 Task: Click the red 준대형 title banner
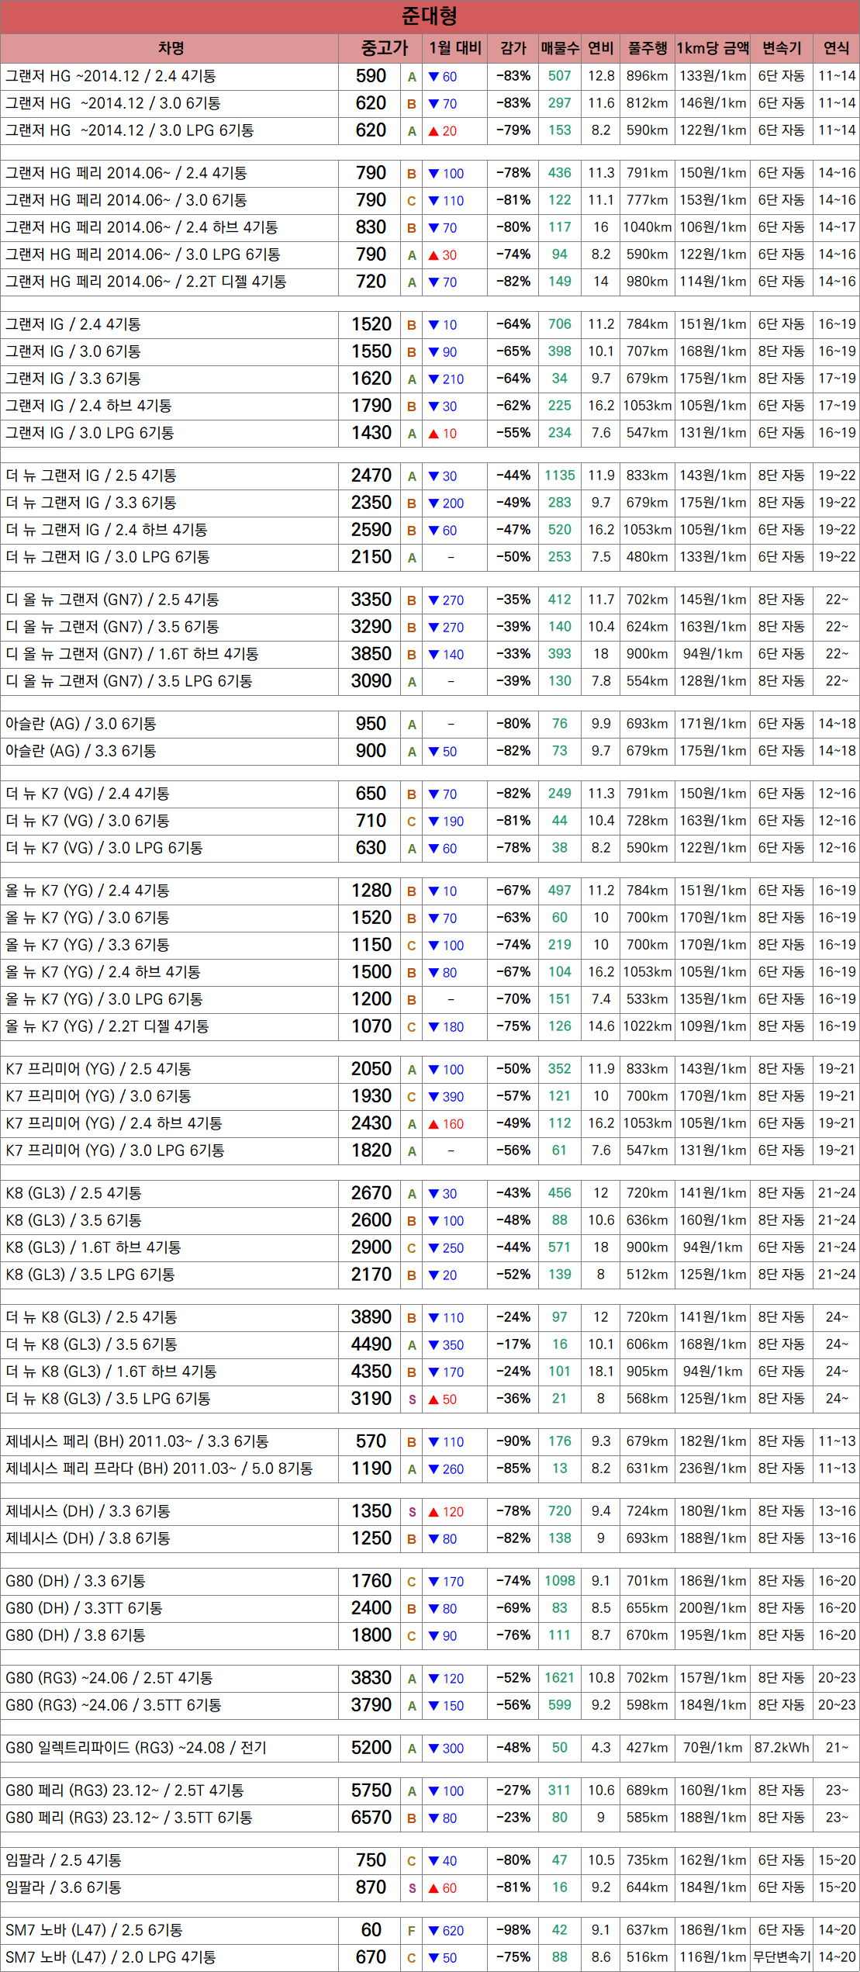pos(430,16)
